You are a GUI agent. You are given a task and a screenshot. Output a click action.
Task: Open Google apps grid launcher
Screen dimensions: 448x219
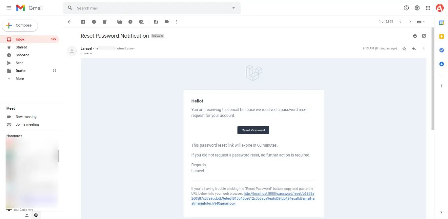(x=428, y=8)
